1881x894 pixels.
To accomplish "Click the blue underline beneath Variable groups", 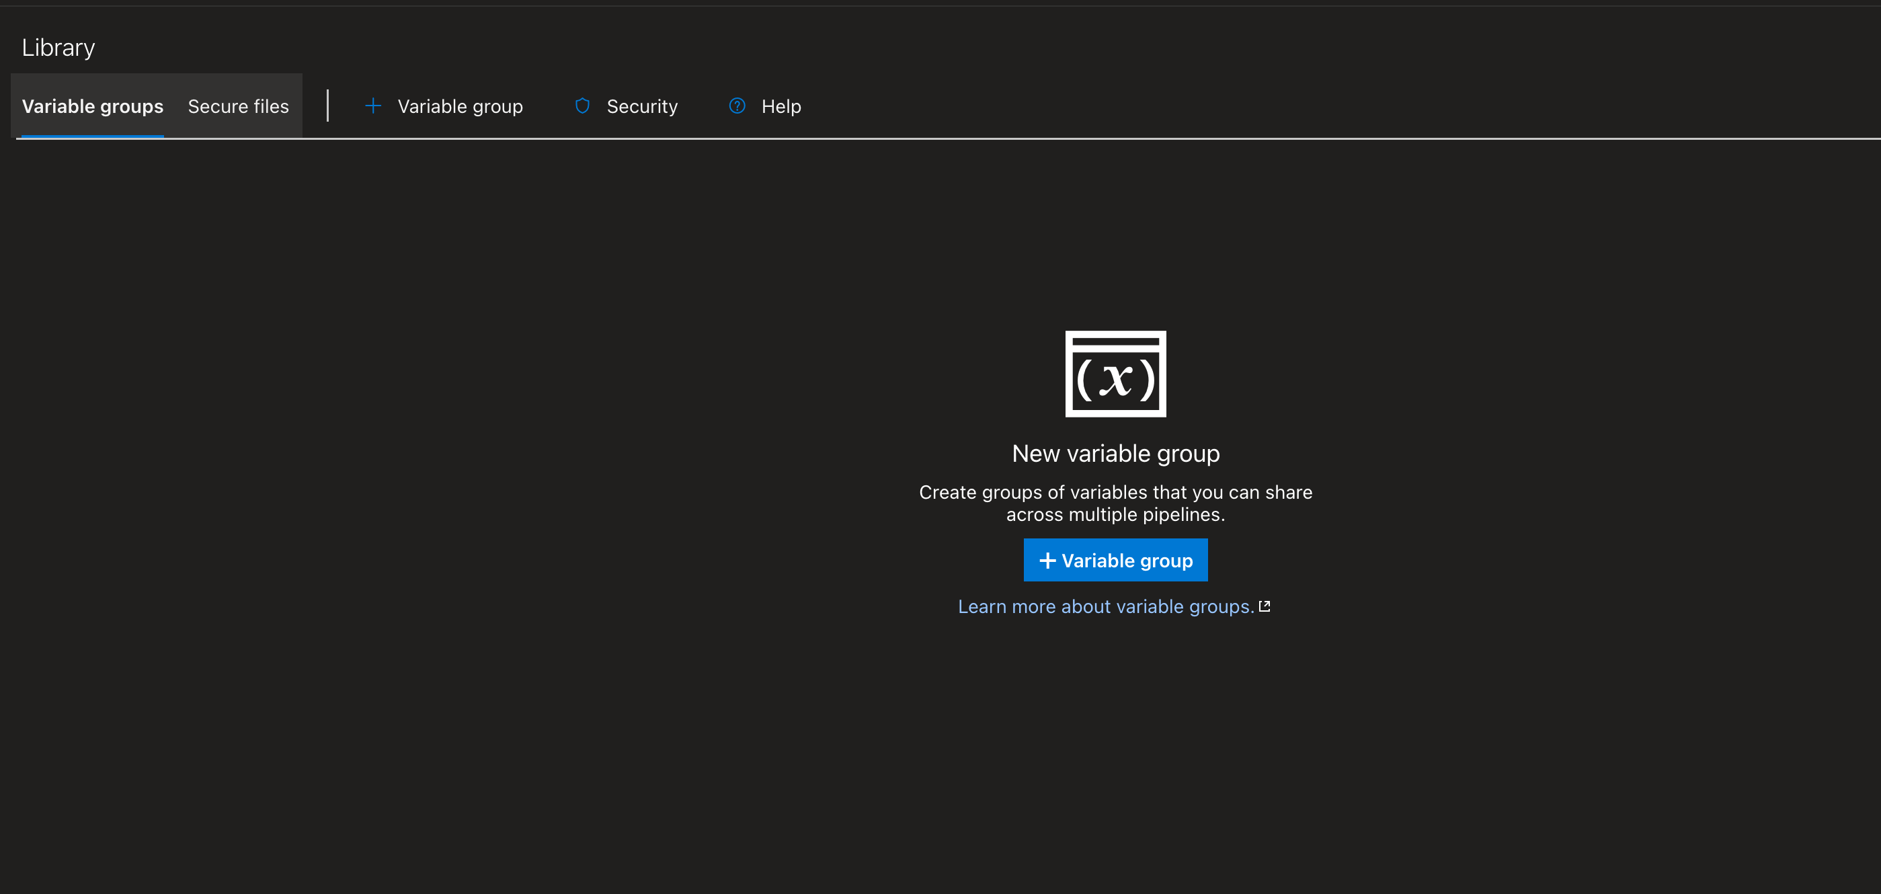I will 93,136.
